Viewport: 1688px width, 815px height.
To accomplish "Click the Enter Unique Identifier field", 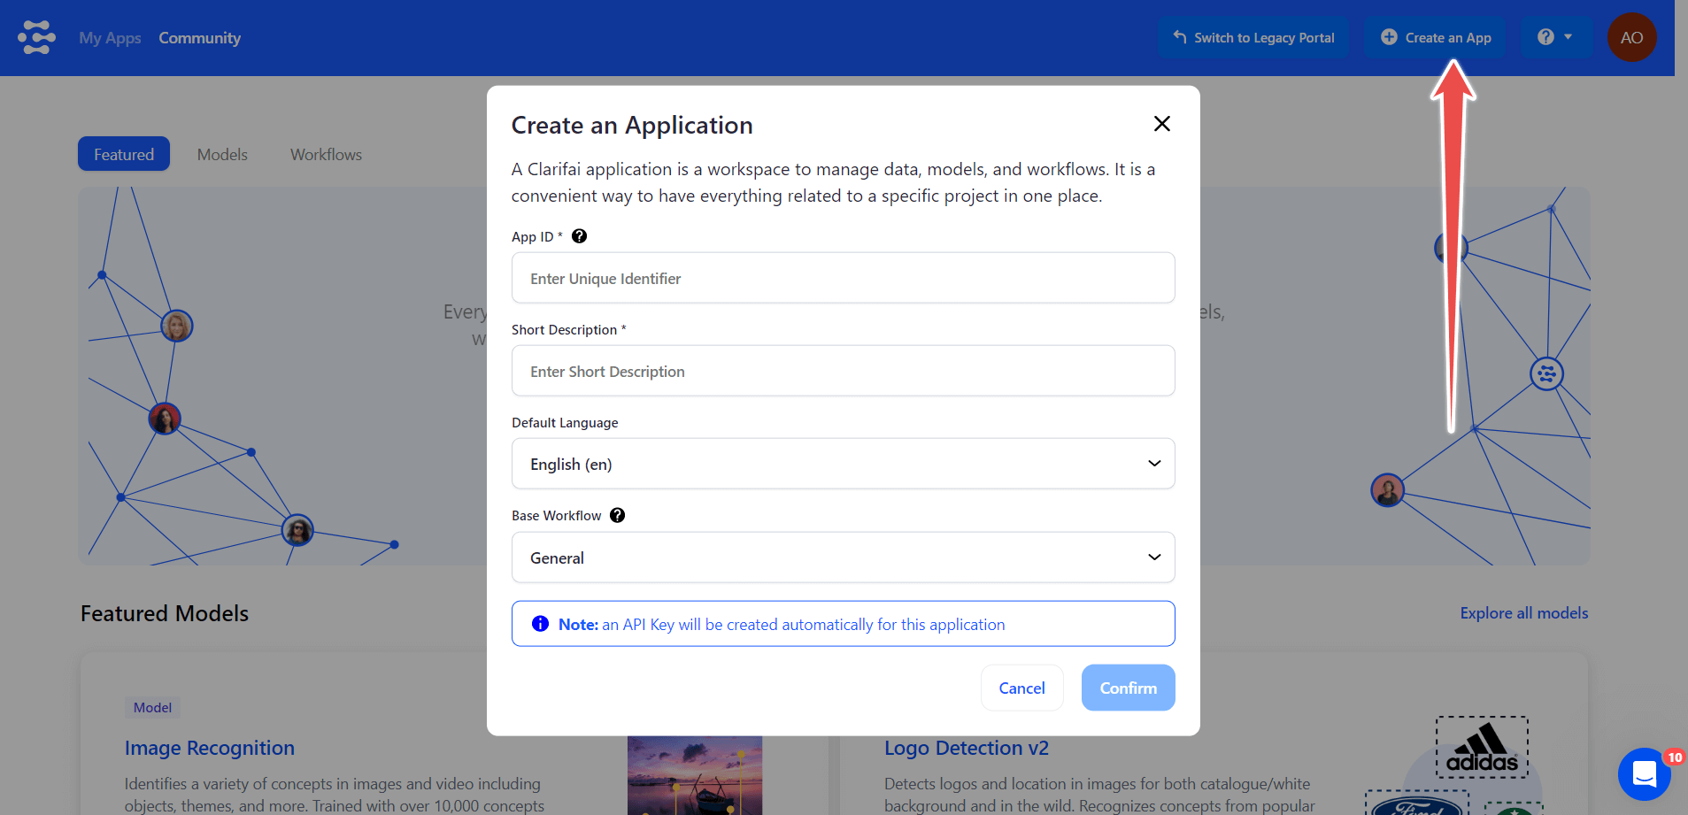I will [x=842, y=277].
